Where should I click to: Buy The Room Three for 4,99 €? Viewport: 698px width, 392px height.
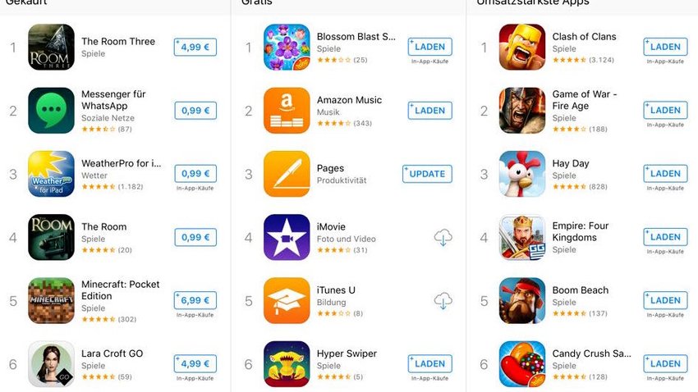pos(195,47)
